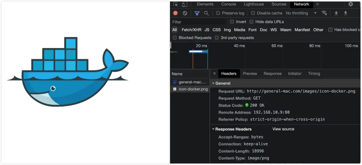The width and height of the screenshot is (362, 165).
Task: Filter by Wasm requests
Action: [286, 30]
